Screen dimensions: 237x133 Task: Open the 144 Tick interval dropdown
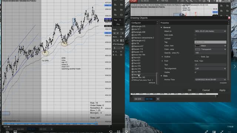coord(170,1)
